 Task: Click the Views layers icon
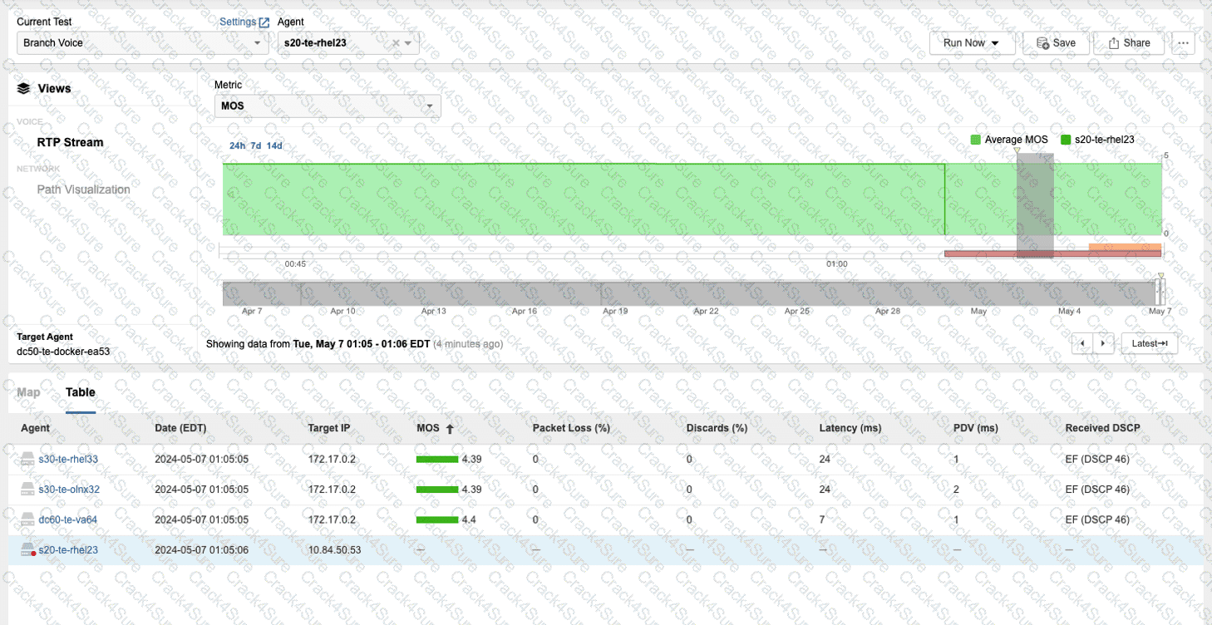pyautogui.click(x=23, y=89)
